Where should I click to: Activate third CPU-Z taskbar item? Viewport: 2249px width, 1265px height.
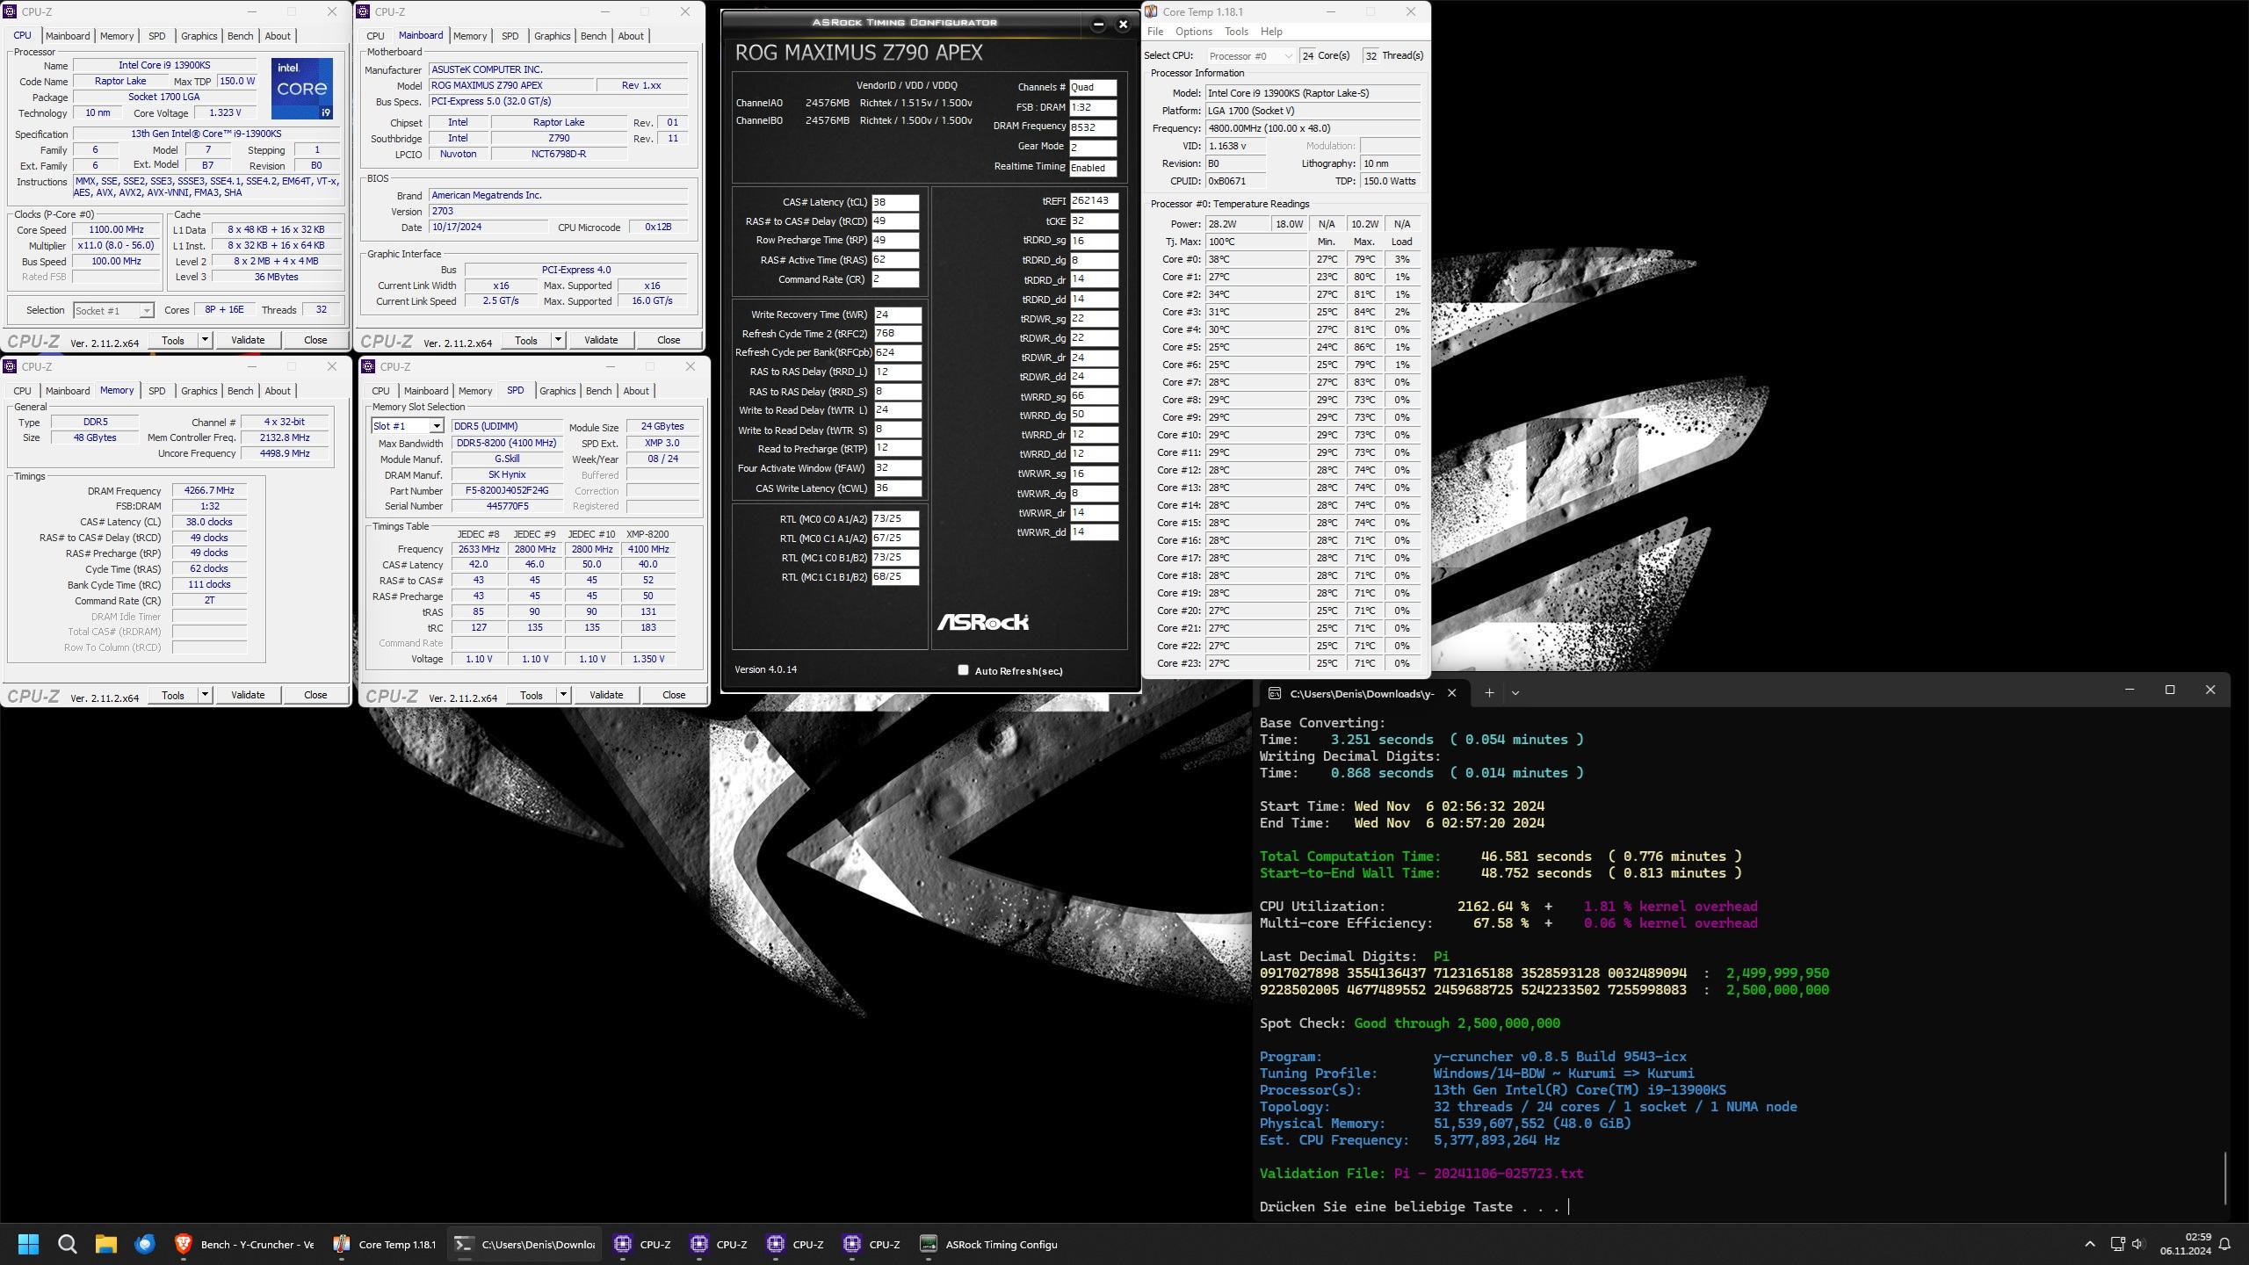click(x=796, y=1244)
